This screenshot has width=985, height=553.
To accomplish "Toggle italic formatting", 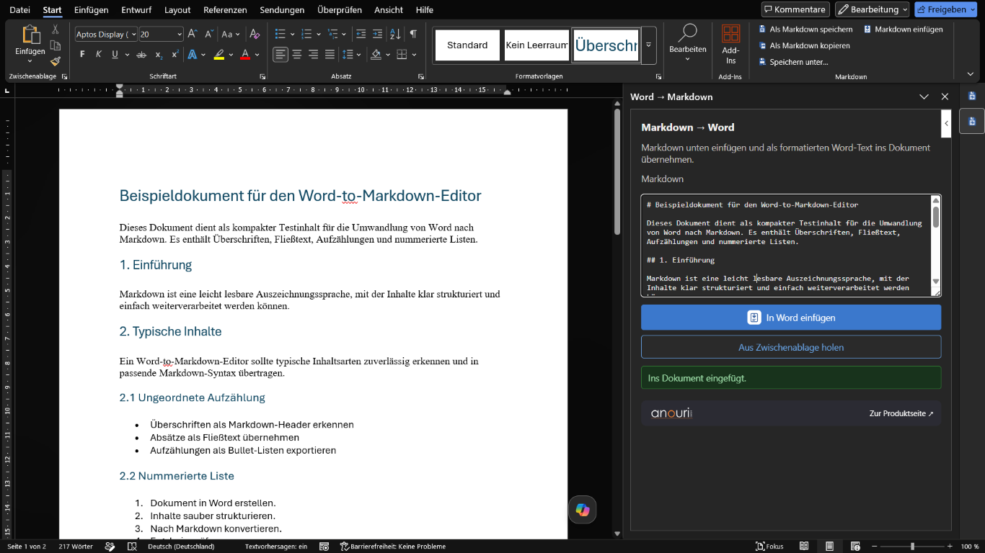I will [x=99, y=55].
